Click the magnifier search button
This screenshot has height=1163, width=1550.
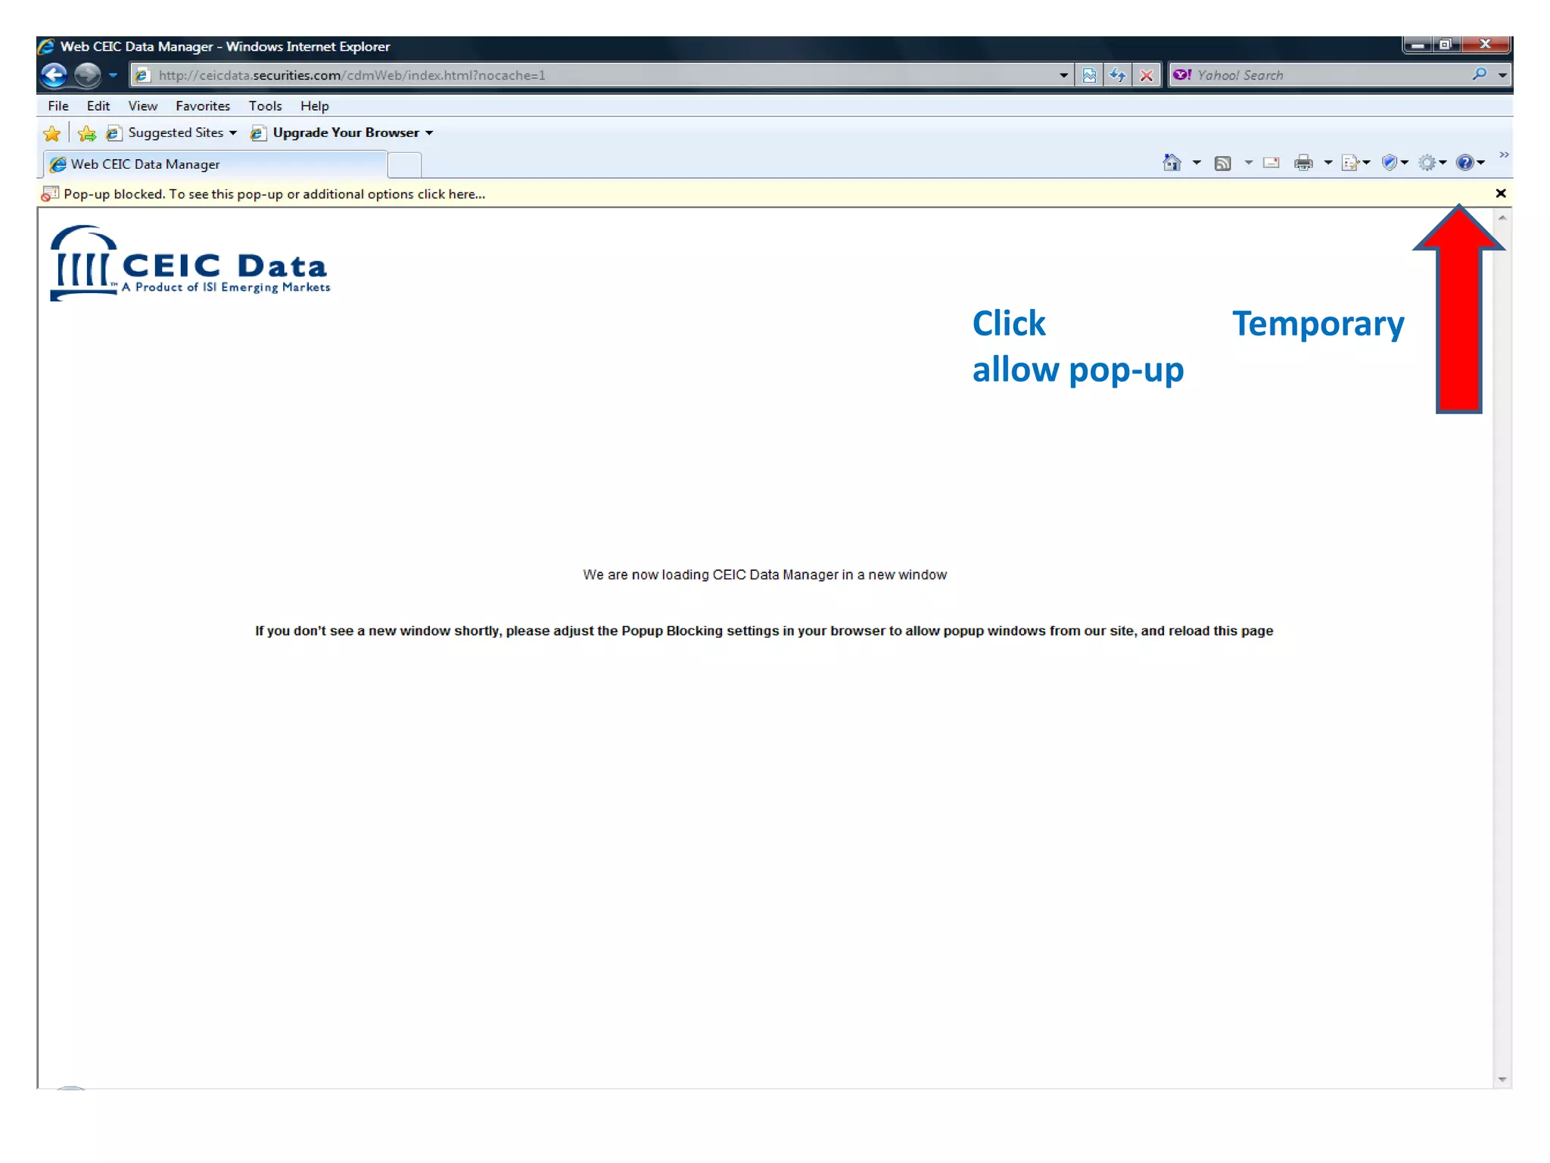pos(1480,74)
